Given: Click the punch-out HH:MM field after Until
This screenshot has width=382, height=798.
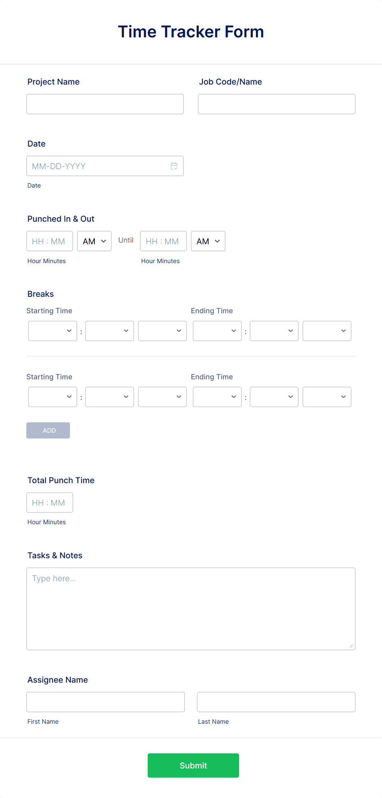Looking at the screenshot, I should click(163, 241).
